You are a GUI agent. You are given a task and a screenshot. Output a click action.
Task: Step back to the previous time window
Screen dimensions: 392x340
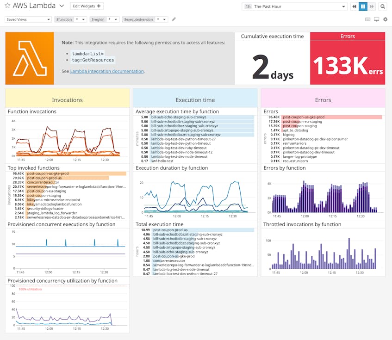(354, 6)
